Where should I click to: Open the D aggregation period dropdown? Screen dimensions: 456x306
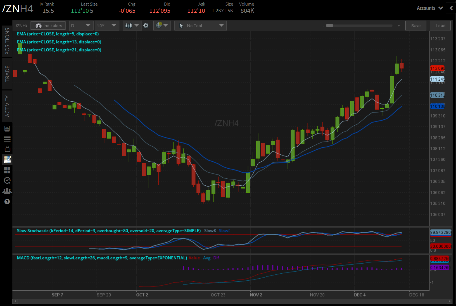(80, 26)
